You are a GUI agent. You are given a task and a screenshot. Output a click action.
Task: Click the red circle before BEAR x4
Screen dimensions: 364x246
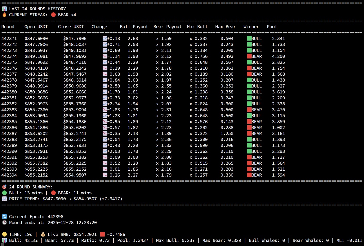pyautogui.click(x=53, y=15)
